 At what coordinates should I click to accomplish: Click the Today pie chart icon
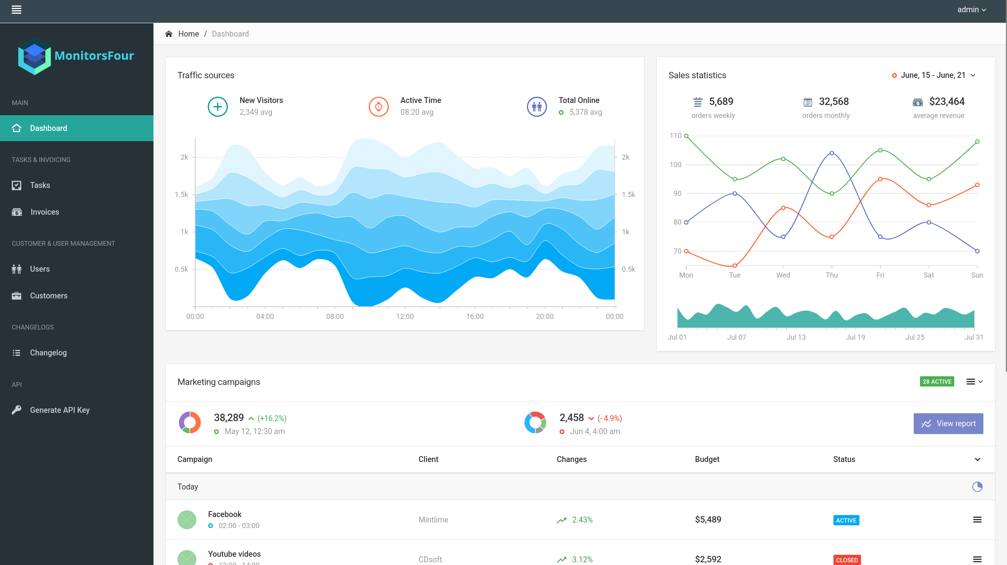click(977, 487)
